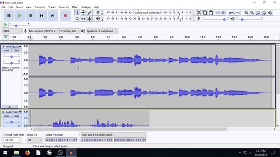Click gain slider of more Jazz guitar track
The width and height of the screenshot is (280, 157).
(12, 56)
